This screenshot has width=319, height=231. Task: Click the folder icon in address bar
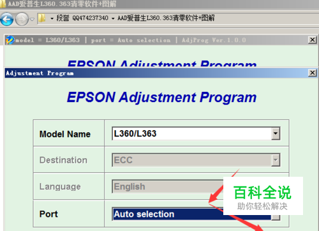tap(42, 19)
